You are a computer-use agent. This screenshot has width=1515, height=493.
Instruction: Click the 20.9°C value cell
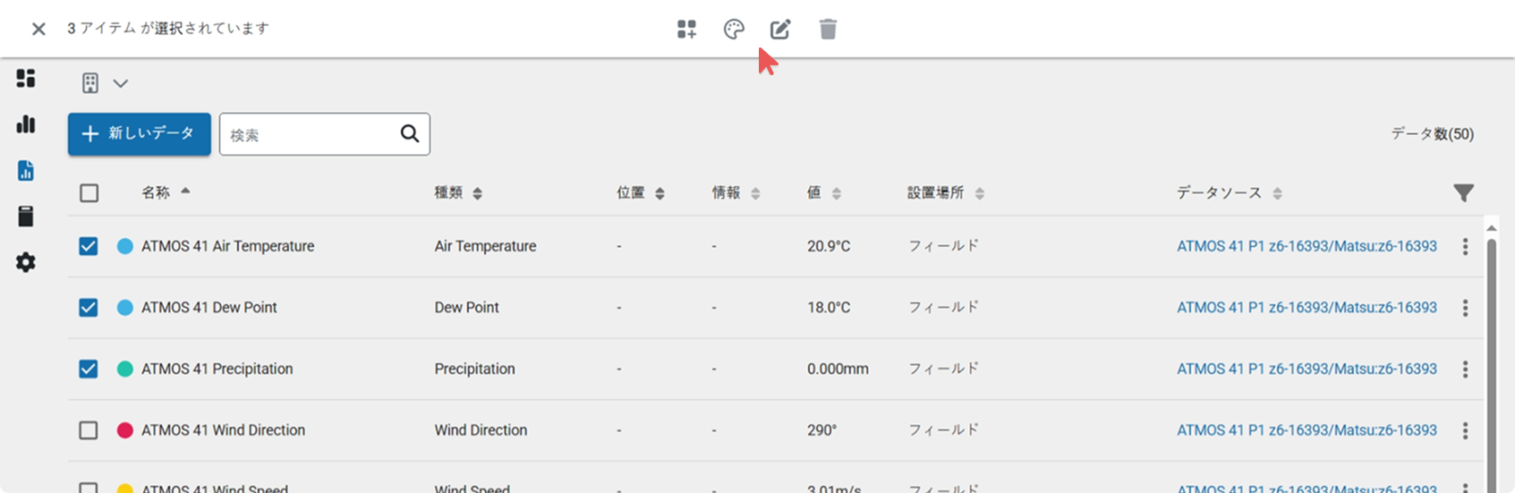coord(829,246)
